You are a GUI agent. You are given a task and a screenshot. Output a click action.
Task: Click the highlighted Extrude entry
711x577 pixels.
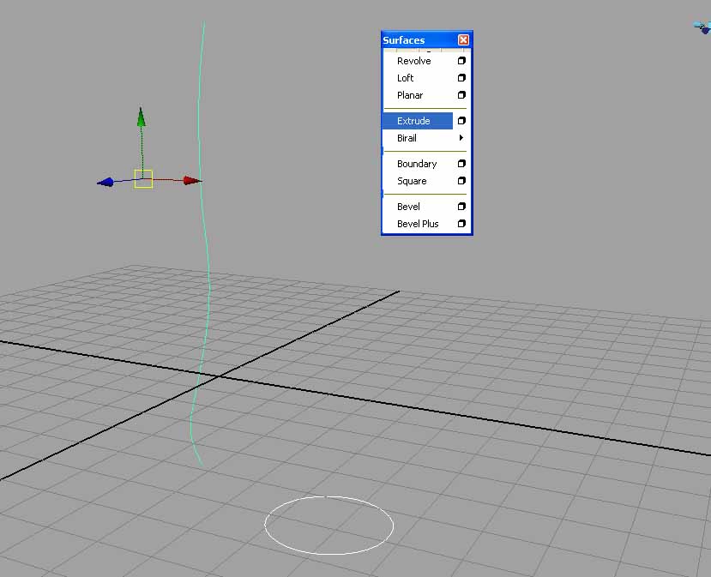tap(417, 121)
